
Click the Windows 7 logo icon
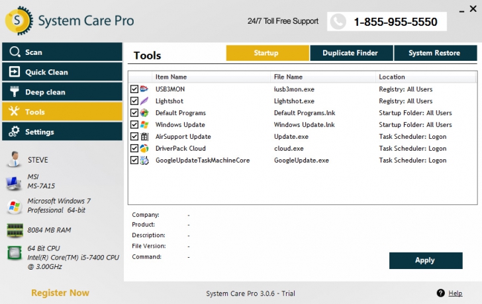[x=14, y=206]
